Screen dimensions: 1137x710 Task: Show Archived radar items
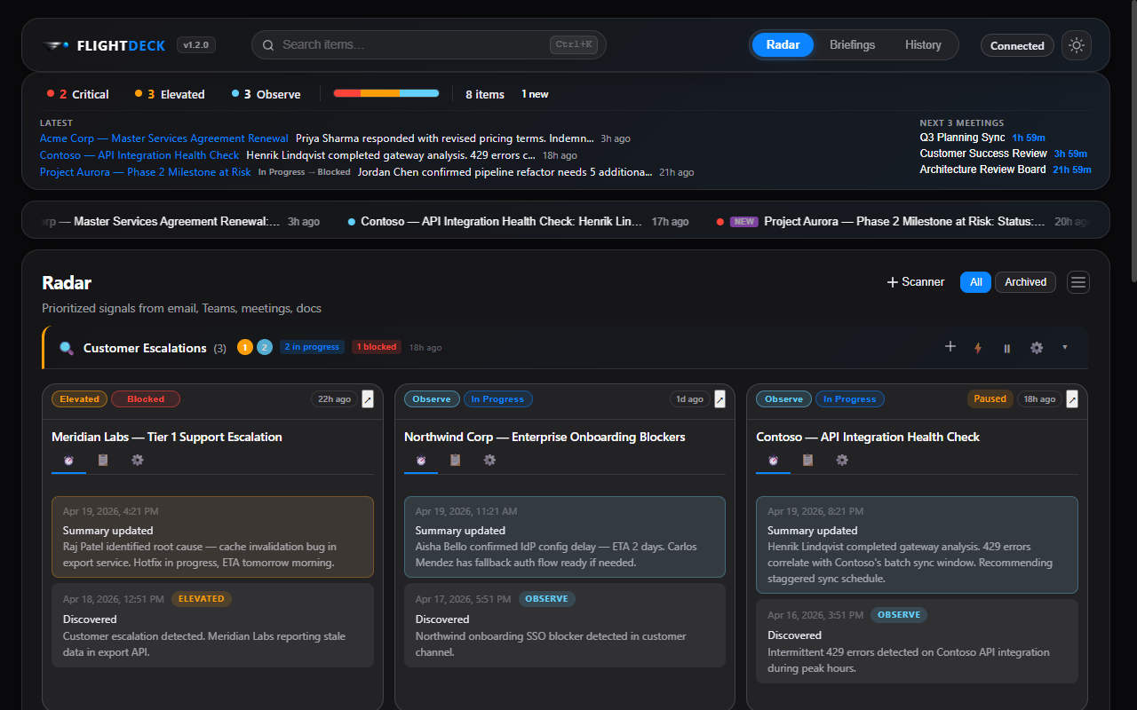[1026, 282]
